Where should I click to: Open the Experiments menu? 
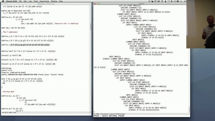pos(44,1)
